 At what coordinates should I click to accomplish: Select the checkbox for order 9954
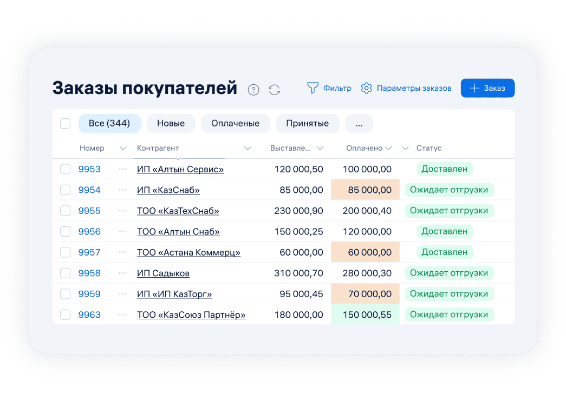(65, 190)
